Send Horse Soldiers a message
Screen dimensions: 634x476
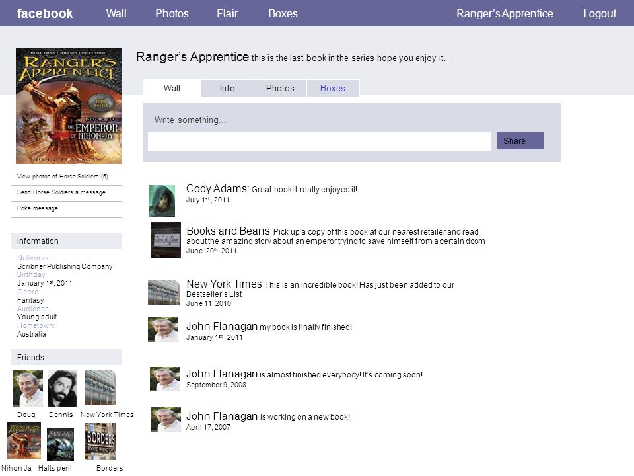(61, 192)
